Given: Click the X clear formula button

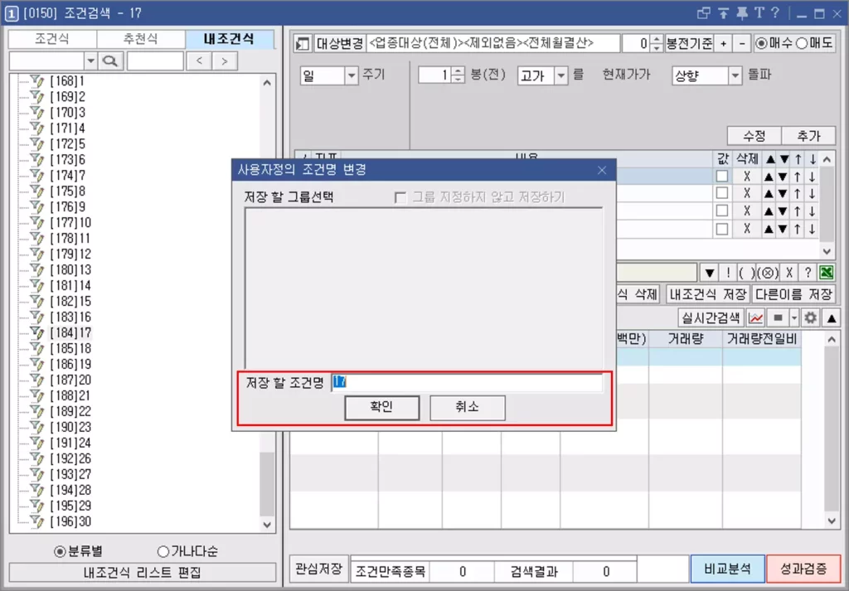Looking at the screenshot, I should (789, 272).
